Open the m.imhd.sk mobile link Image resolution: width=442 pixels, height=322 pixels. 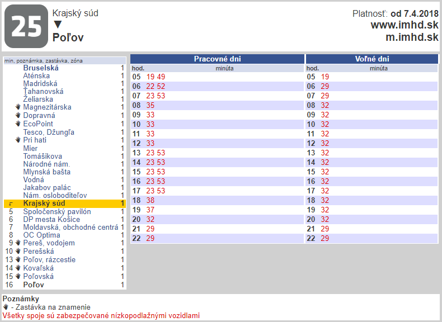click(x=412, y=37)
